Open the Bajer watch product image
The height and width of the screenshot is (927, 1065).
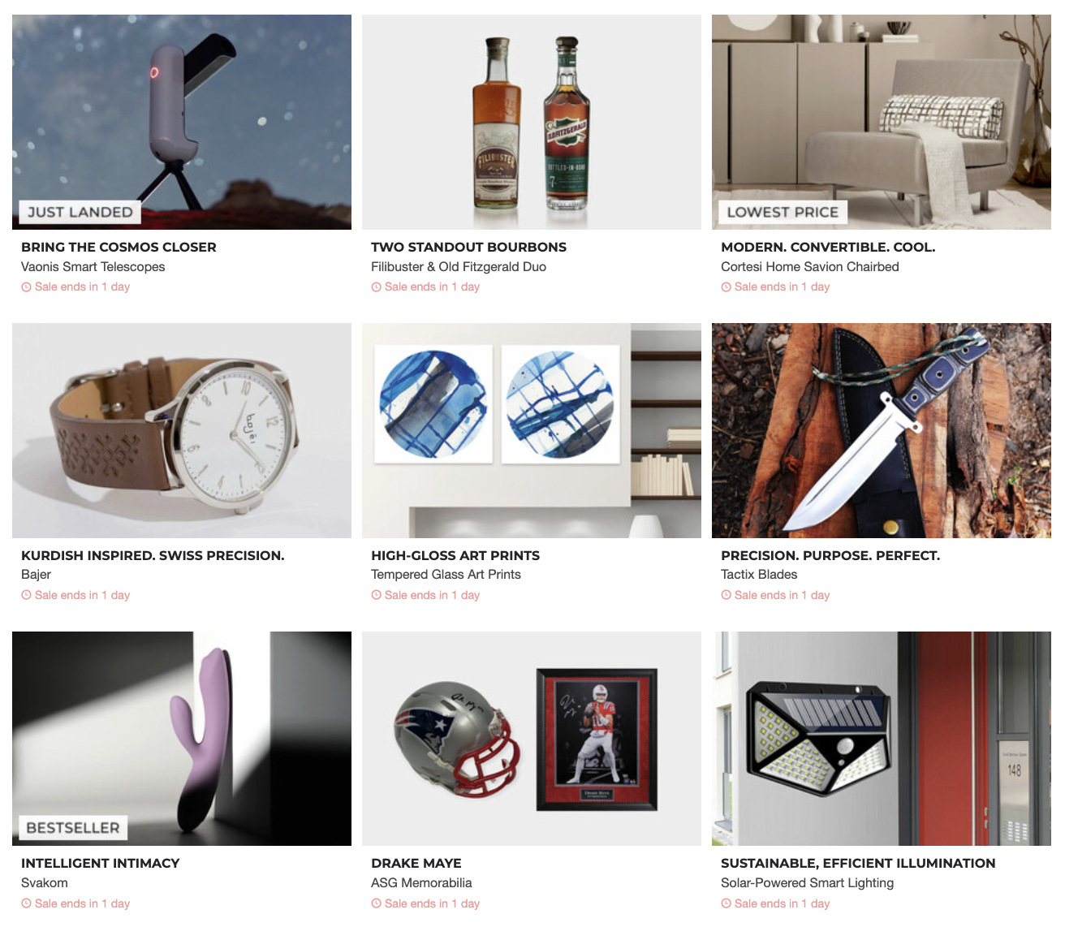tap(182, 430)
